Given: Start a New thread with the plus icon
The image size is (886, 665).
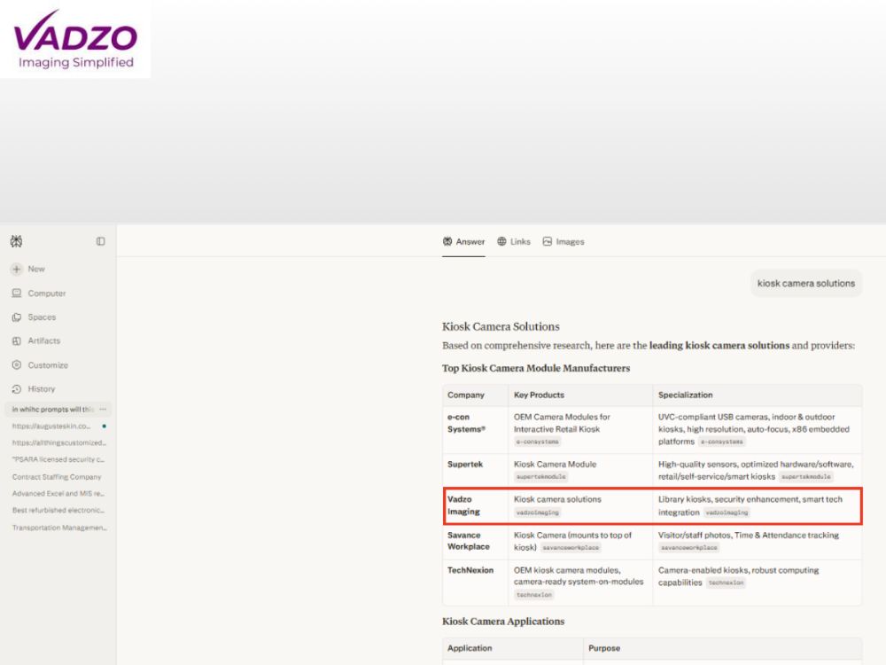Looking at the screenshot, I should [x=16, y=270].
